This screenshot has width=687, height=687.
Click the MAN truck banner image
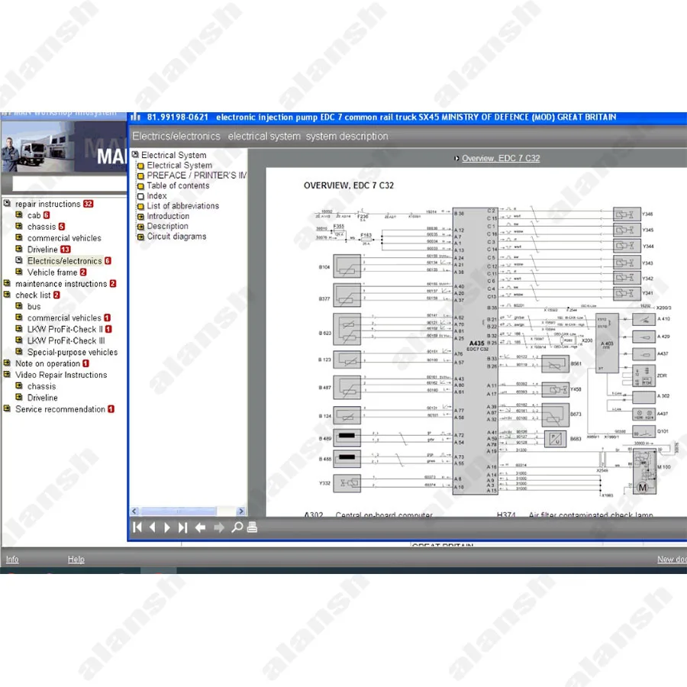(63, 147)
